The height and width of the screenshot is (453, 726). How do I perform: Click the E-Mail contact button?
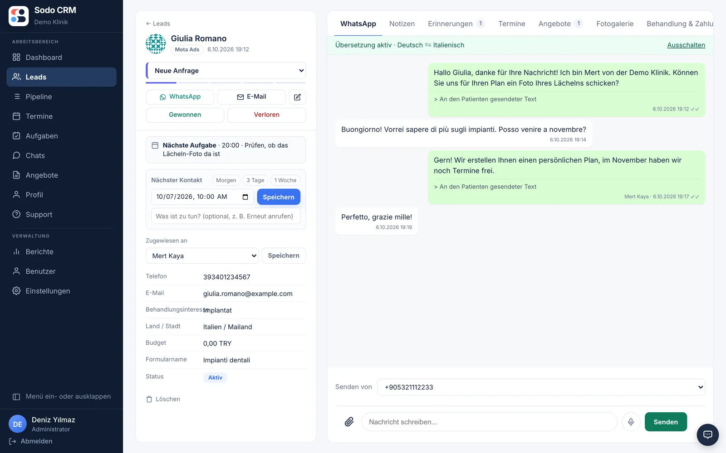point(251,97)
